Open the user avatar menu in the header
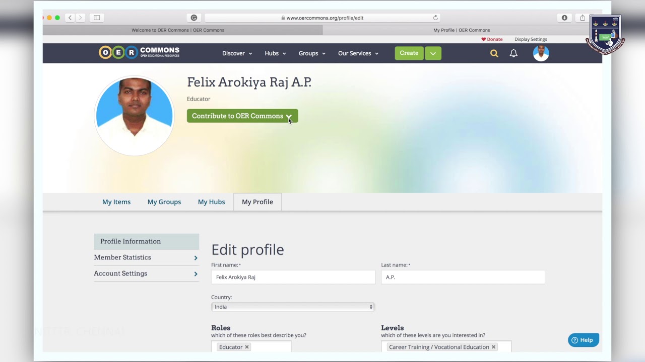 click(541, 53)
